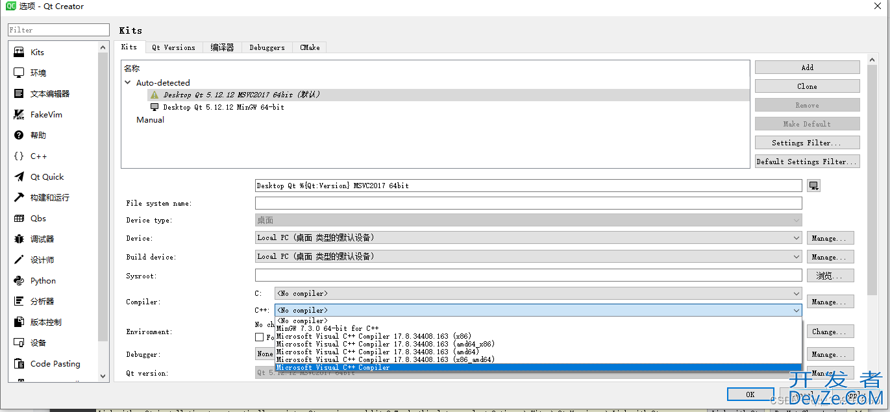Screen dimensions: 890x412
Task: Choose Visual C++ Compiler (x86_amd64) option
Action: (385, 359)
